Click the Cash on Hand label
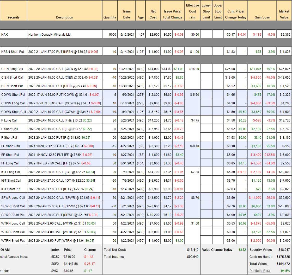 (261, 257)
